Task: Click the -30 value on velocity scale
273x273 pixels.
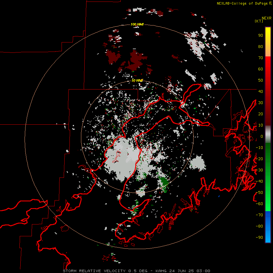Action: (x=259, y=170)
